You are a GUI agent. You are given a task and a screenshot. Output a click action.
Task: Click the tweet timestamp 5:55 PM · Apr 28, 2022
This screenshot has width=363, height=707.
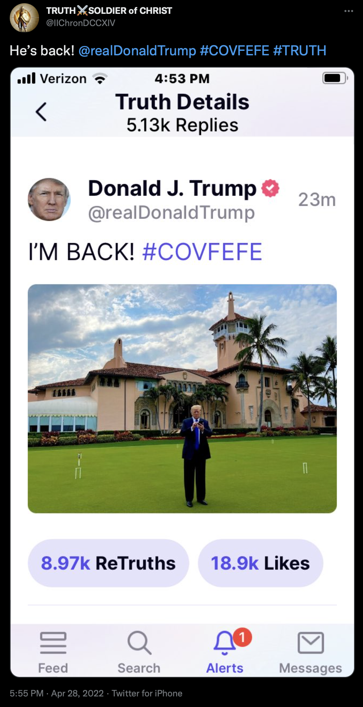[x=57, y=693]
